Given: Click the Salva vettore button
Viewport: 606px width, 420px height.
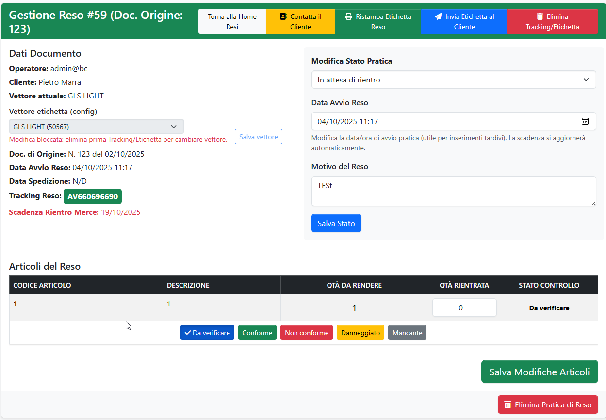Looking at the screenshot, I should coord(258,137).
